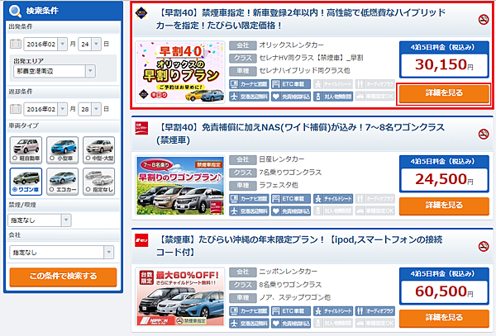Open the 会社 company dropdown
The width and height of the screenshot is (496, 336).
click(61, 253)
